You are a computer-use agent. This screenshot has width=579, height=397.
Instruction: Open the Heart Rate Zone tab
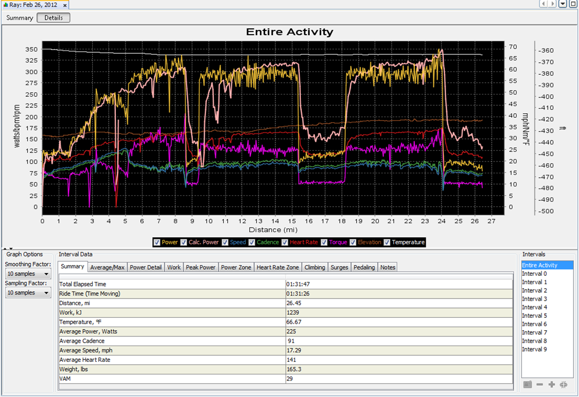278,267
